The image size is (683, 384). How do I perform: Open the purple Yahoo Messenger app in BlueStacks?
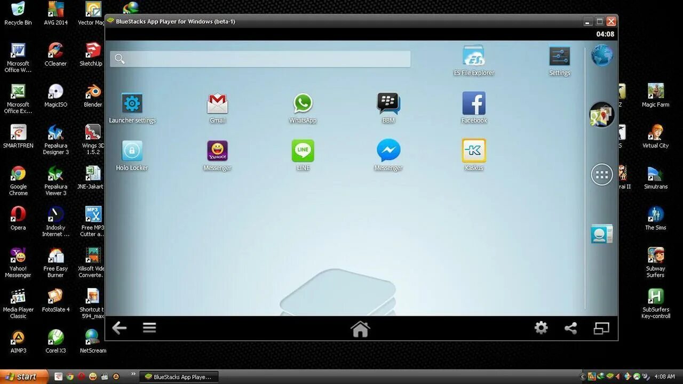pyautogui.click(x=217, y=150)
